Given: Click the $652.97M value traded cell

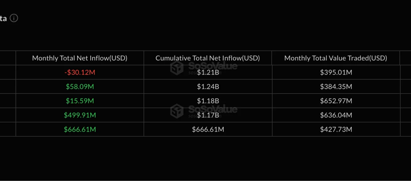Looking at the screenshot, I should tap(336, 101).
